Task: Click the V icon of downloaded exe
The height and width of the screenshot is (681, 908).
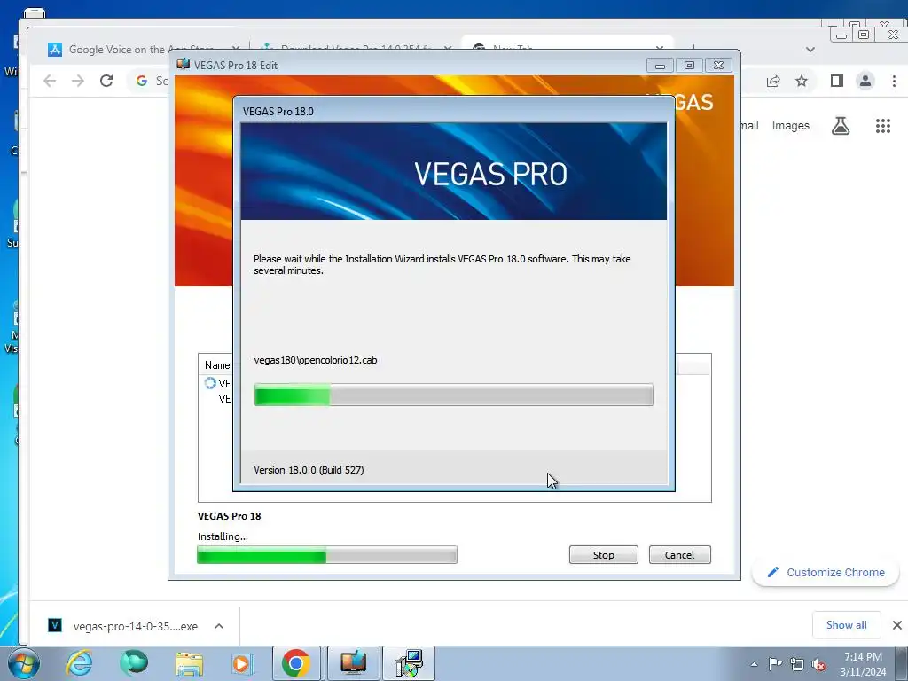Action: (x=54, y=625)
